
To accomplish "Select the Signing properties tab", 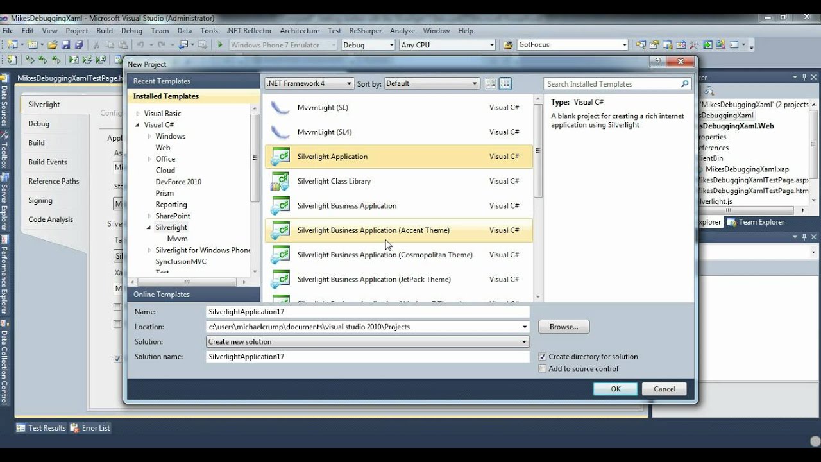I will [40, 200].
